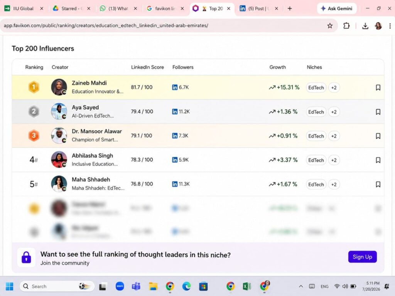The image size is (395, 296).
Task: Bookmark this page with the star icon
Action: 330,26
